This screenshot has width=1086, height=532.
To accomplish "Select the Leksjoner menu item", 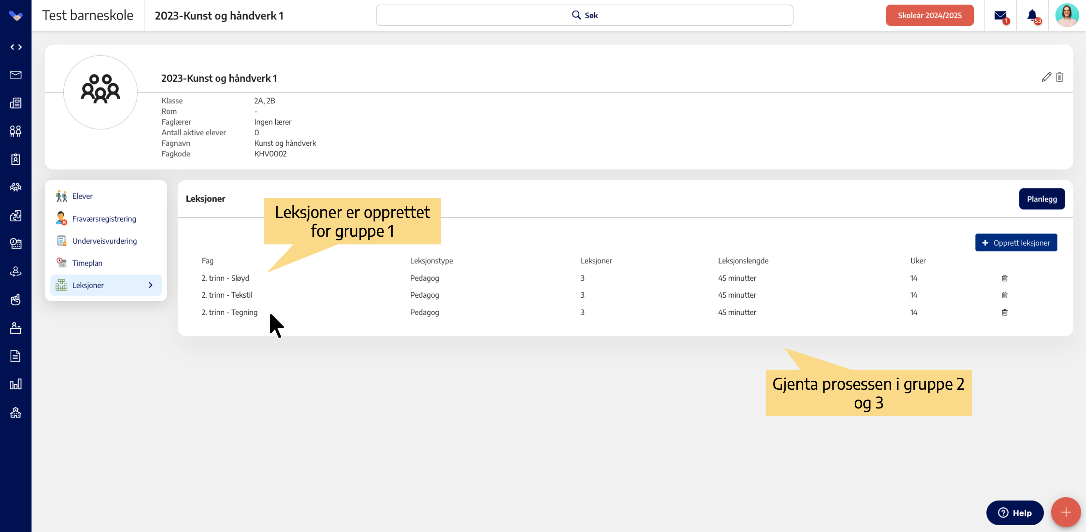I will pos(106,285).
